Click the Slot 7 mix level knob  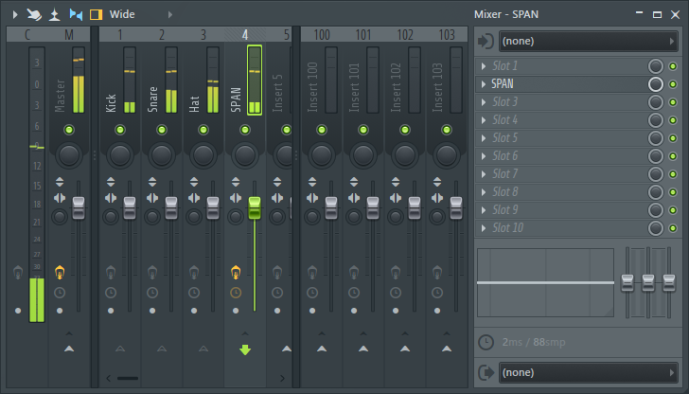655,174
